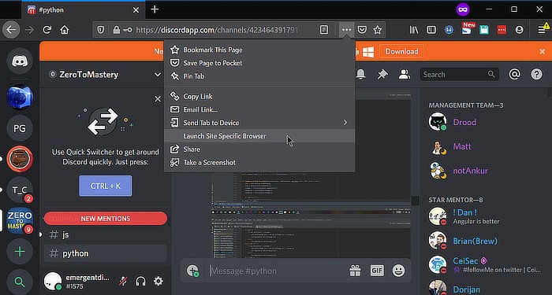Open the emoji picker

click(398, 271)
